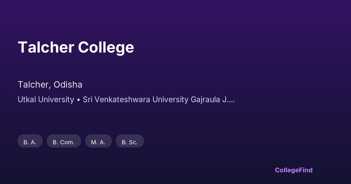Click the word "Sri" in affiliations
The width and height of the screenshot is (351, 184).
(88, 100)
